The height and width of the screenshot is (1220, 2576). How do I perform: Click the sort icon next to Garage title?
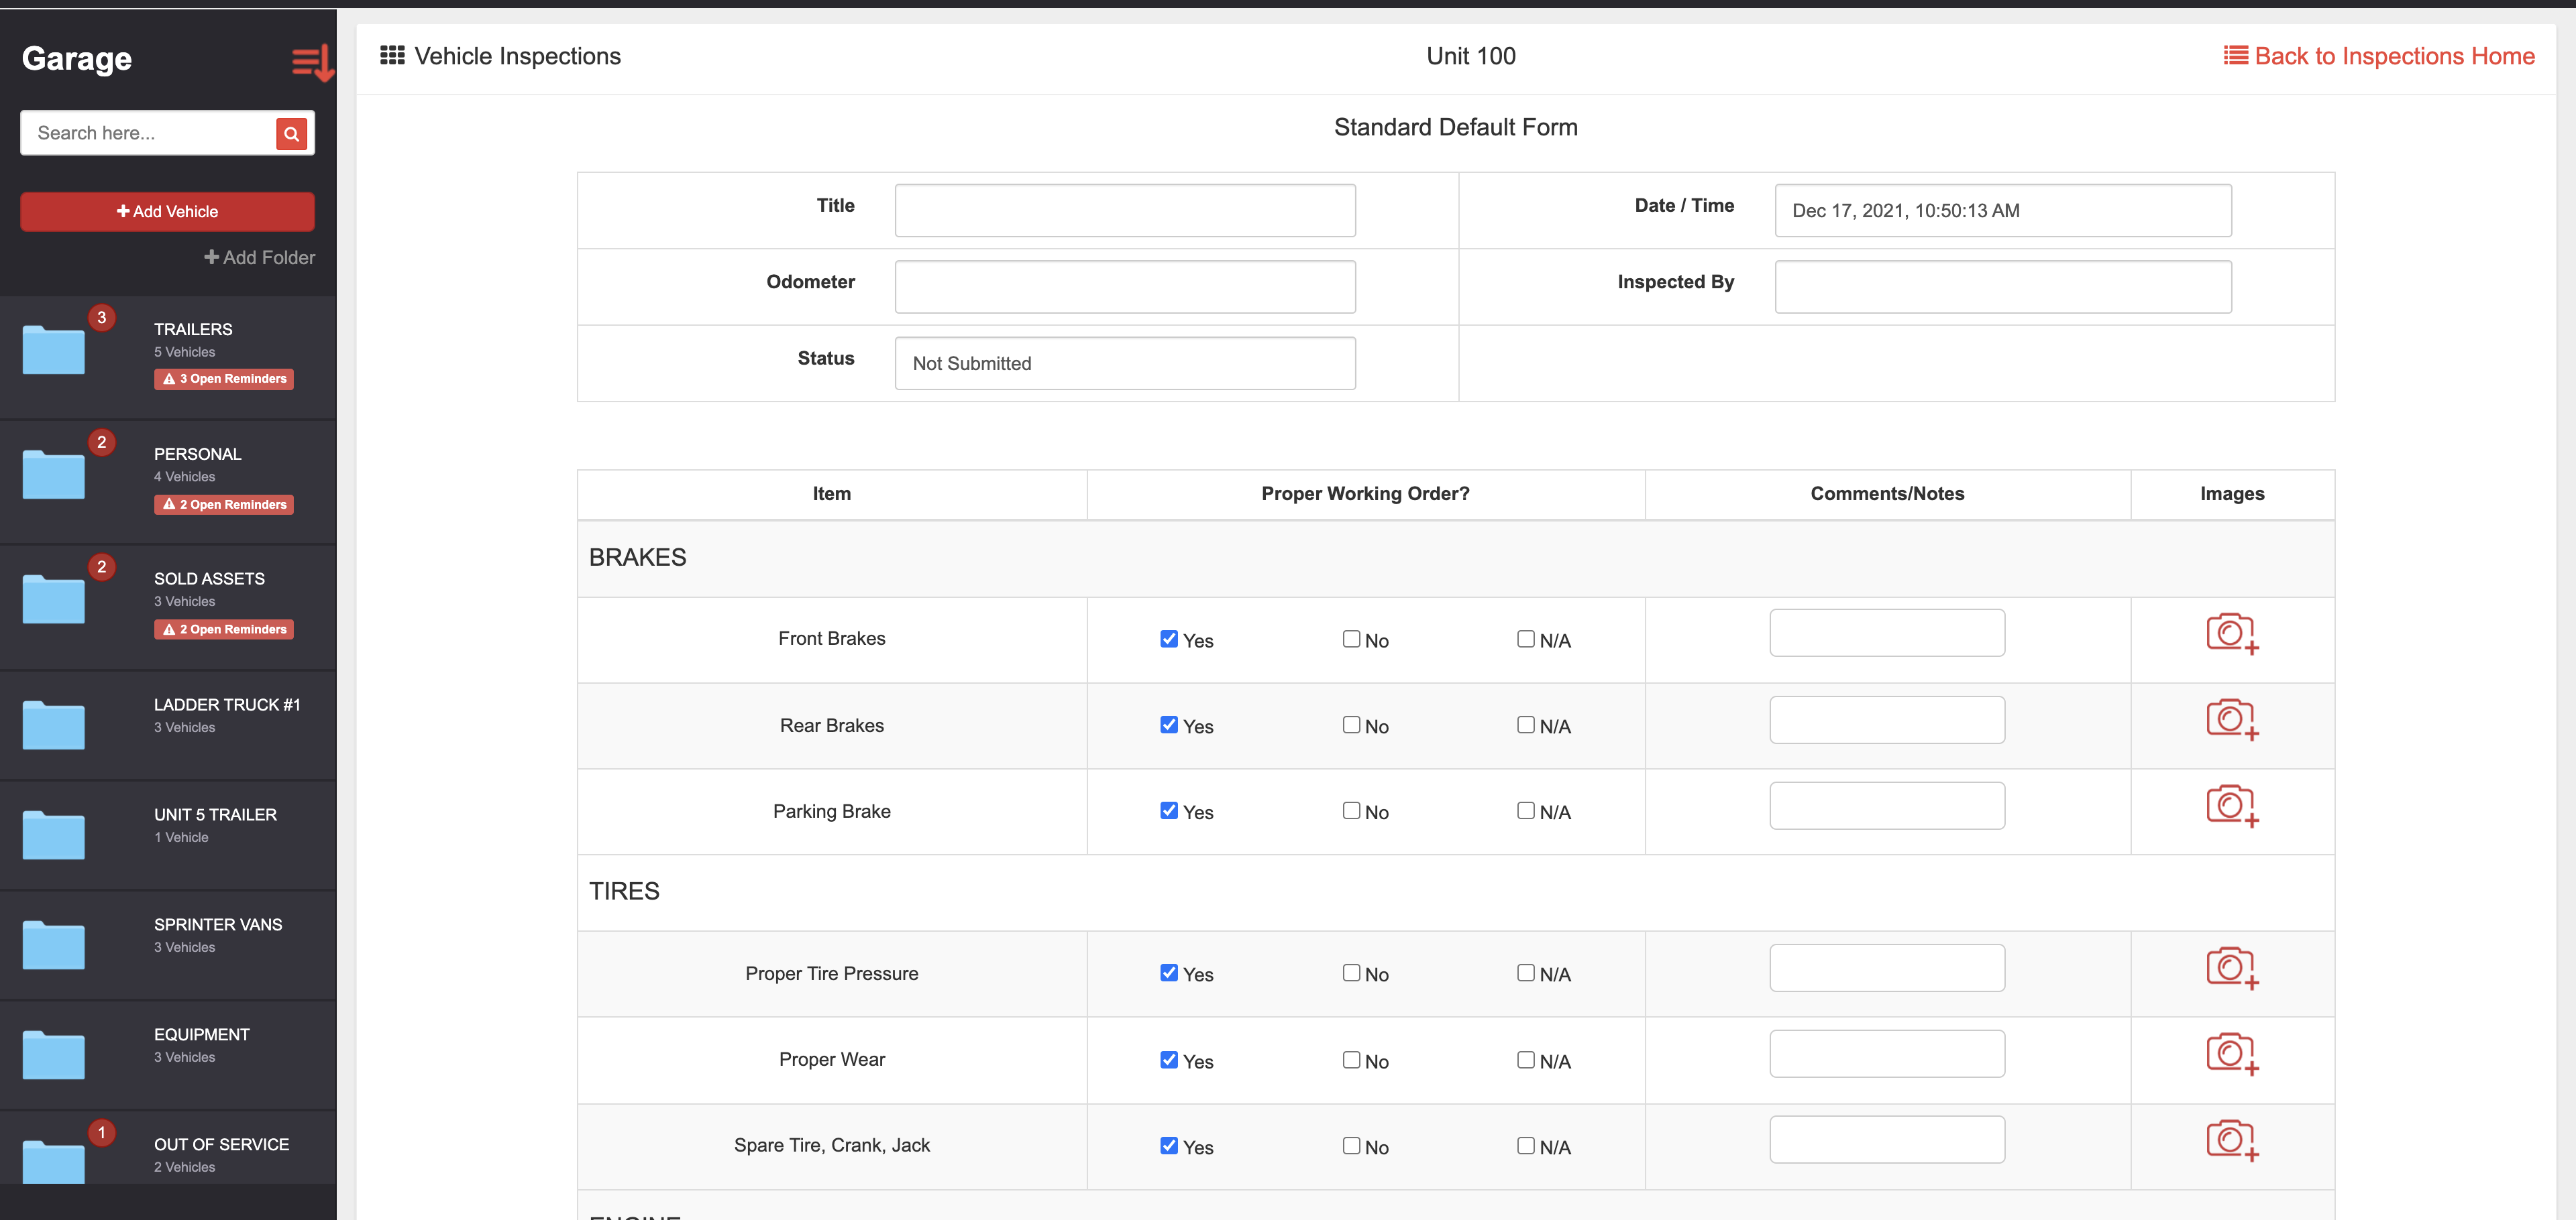(x=311, y=62)
